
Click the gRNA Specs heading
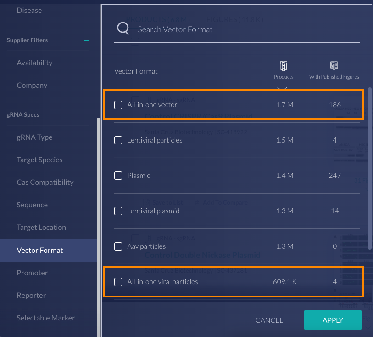point(23,115)
